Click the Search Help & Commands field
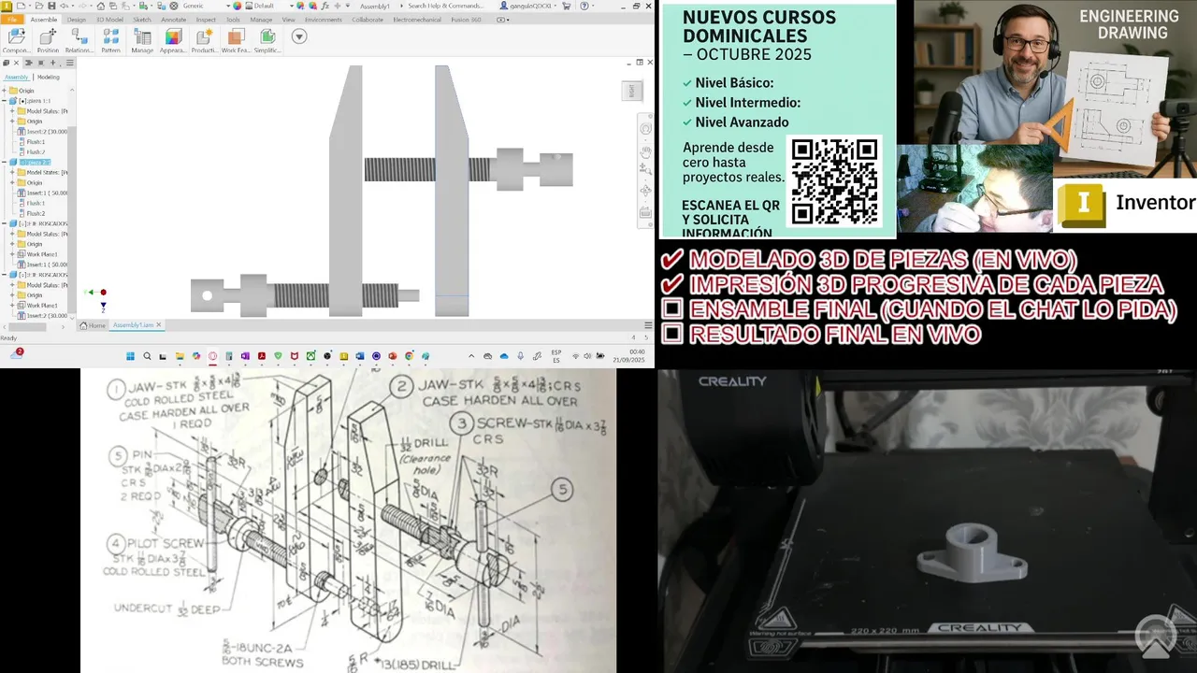The image size is (1197, 673). [445, 6]
